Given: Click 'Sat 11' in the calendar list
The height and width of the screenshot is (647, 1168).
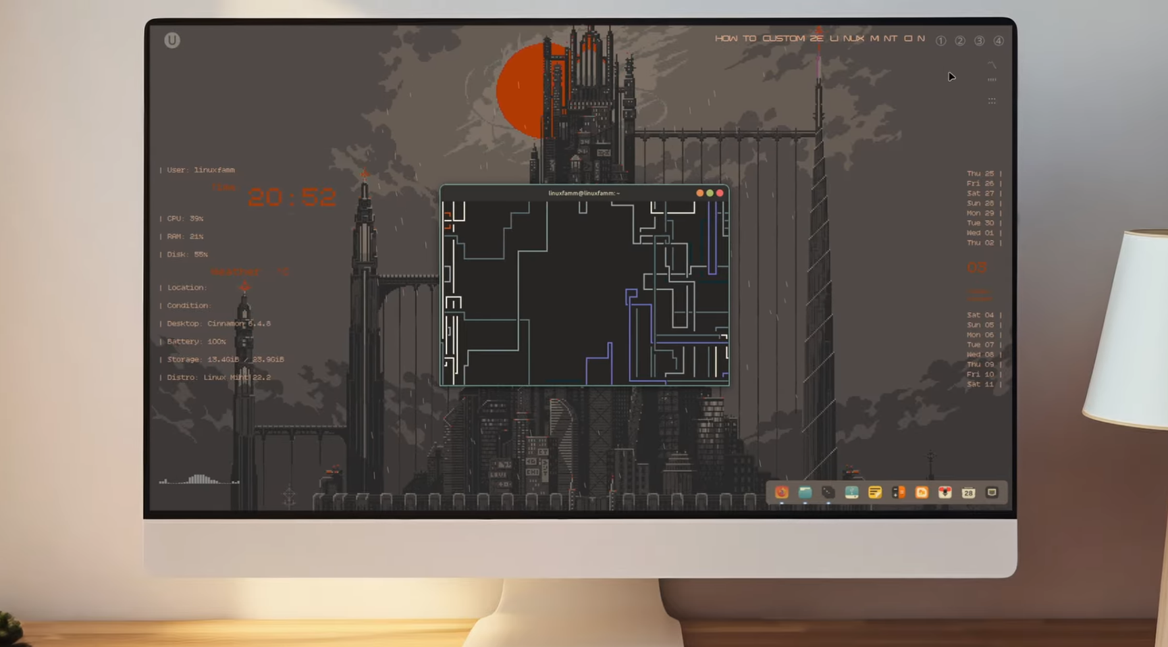Looking at the screenshot, I should point(980,384).
